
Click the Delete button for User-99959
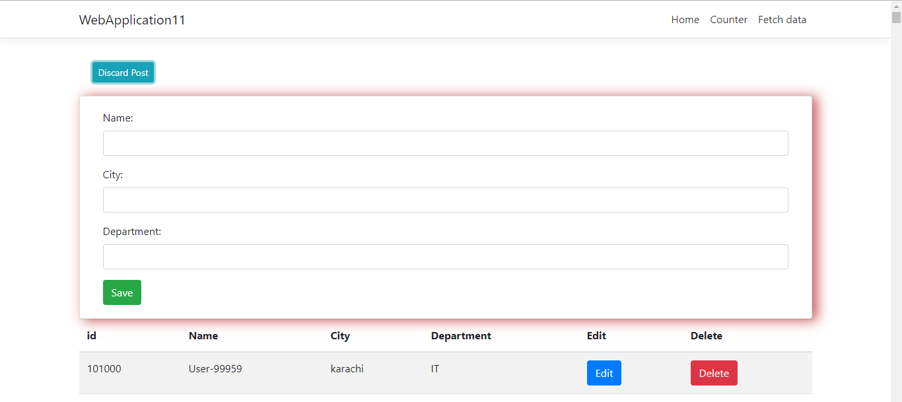(714, 372)
